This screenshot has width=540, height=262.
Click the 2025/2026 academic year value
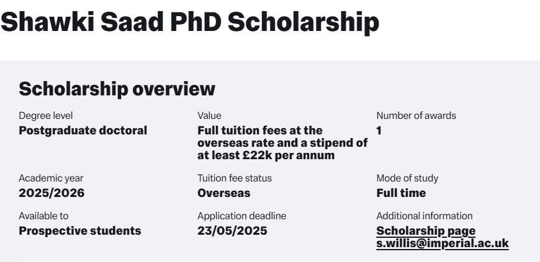click(52, 193)
